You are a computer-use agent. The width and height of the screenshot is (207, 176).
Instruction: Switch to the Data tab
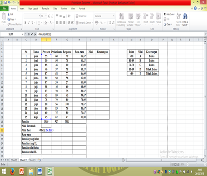coord(55,9)
